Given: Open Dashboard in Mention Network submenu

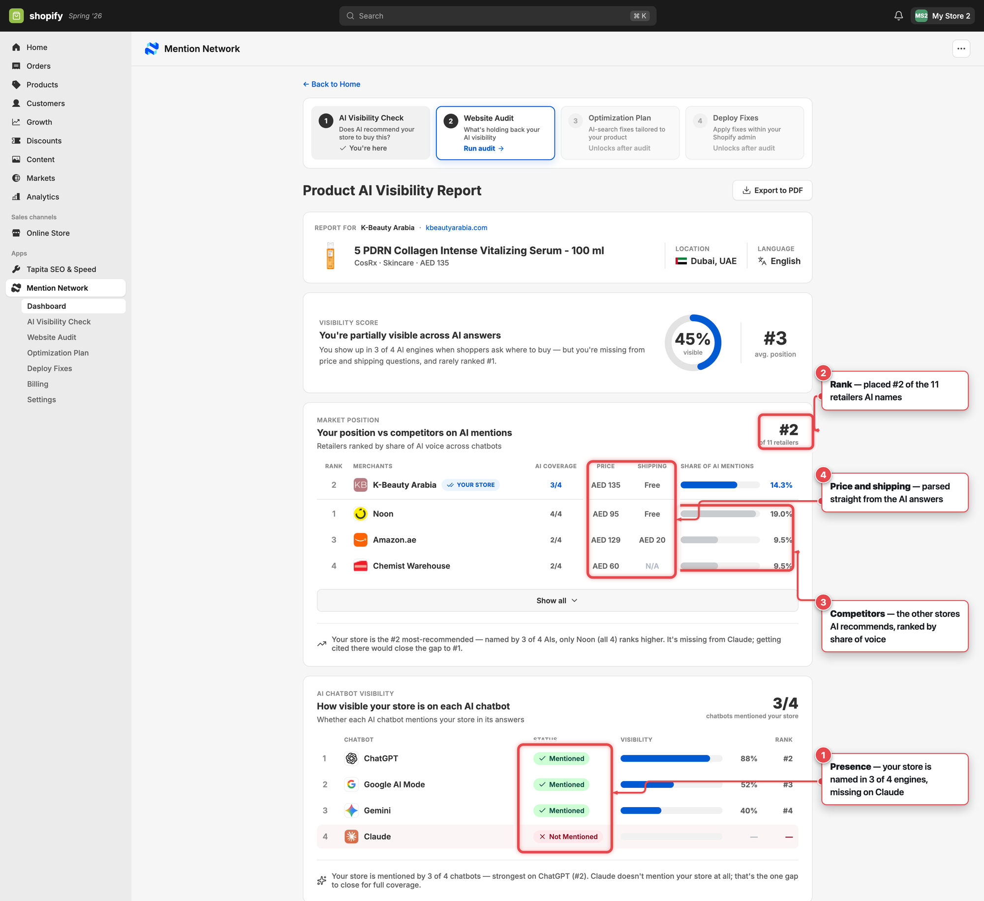Looking at the screenshot, I should pyautogui.click(x=73, y=306).
